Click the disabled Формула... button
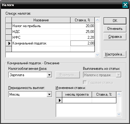This screenshot has height=124, width=130. click(68, 75)
